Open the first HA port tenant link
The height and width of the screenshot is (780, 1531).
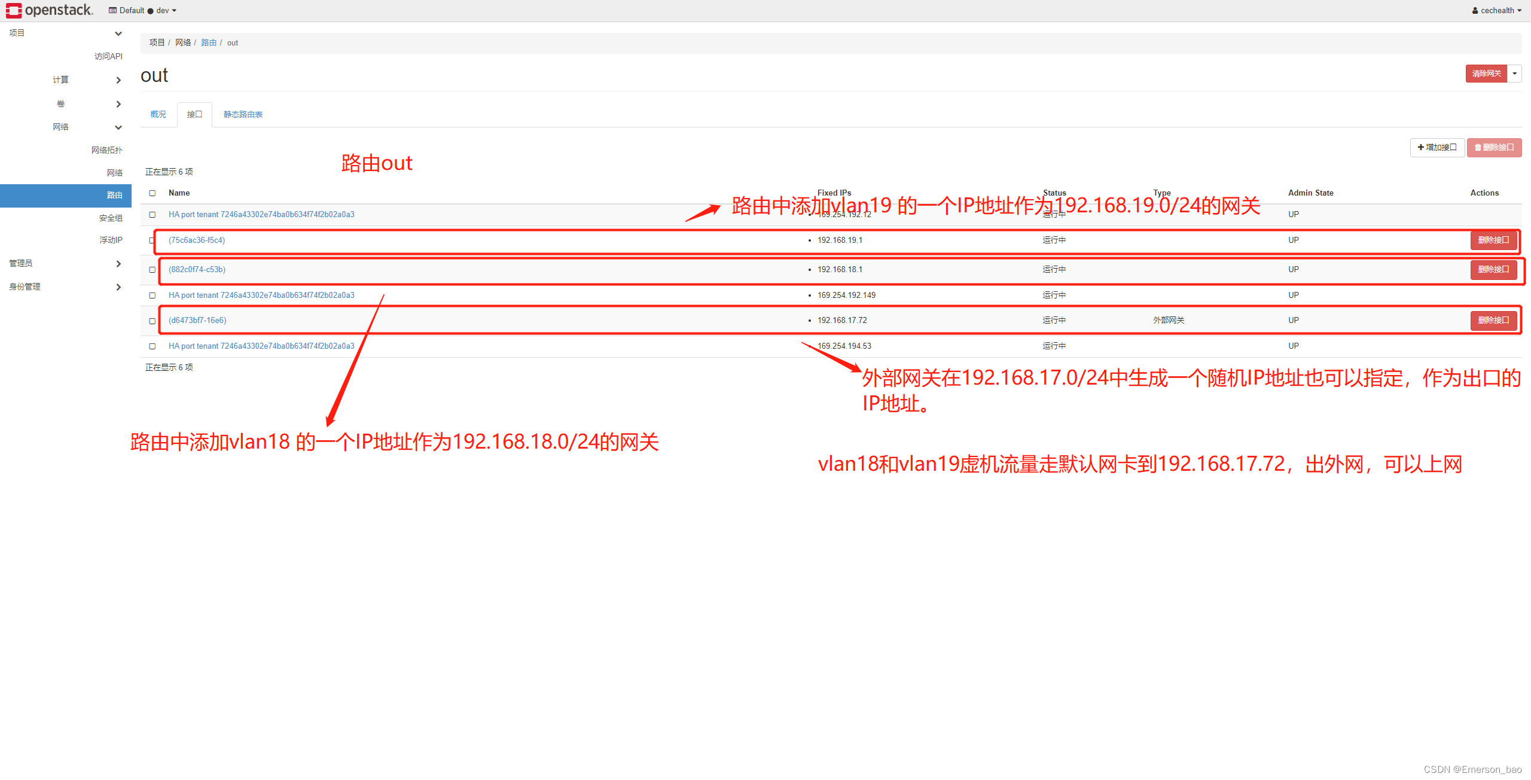pyautogui.click(x=261, y=214)
